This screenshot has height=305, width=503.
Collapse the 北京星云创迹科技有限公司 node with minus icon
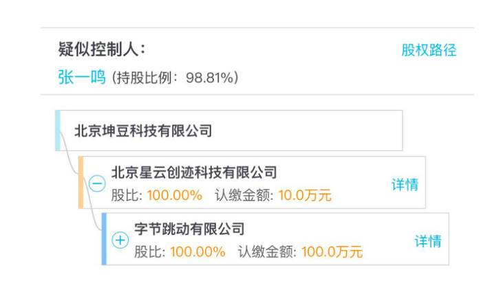point(97,183)
